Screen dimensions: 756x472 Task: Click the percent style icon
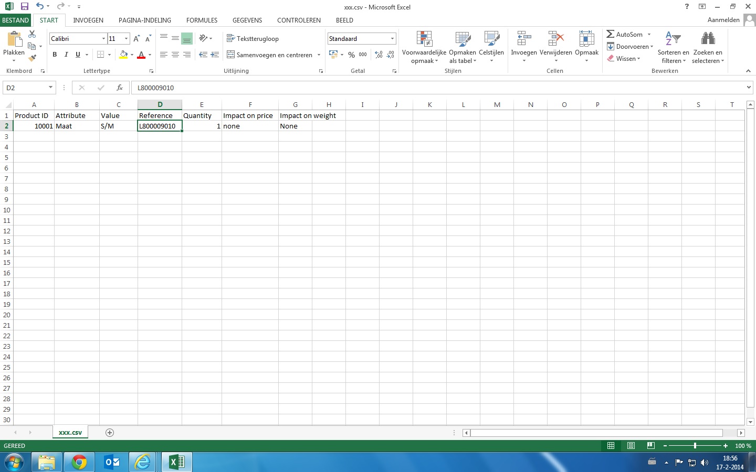351,55
